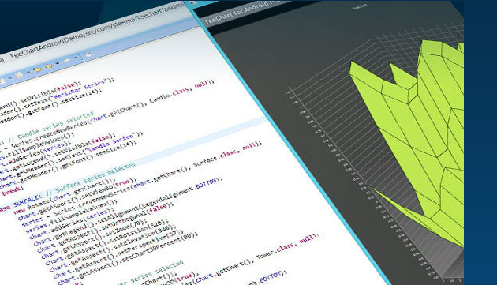Click the first yellow annotation arrow icon
This screenshot has height=285, width=497.
tap(38, 69)
